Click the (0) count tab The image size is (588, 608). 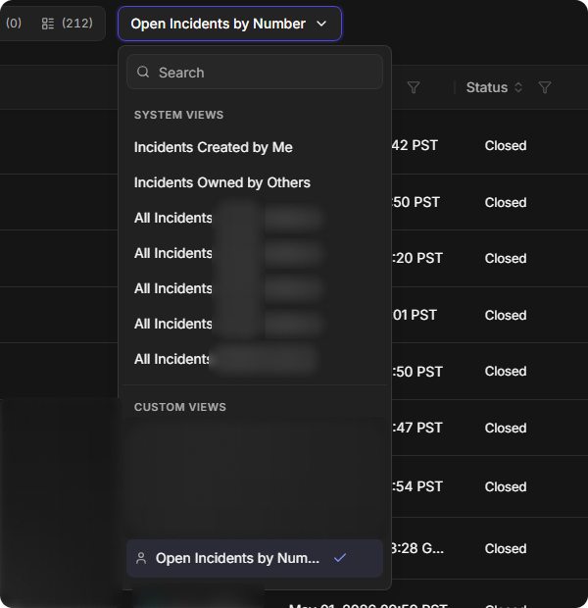tap(14, 24)
